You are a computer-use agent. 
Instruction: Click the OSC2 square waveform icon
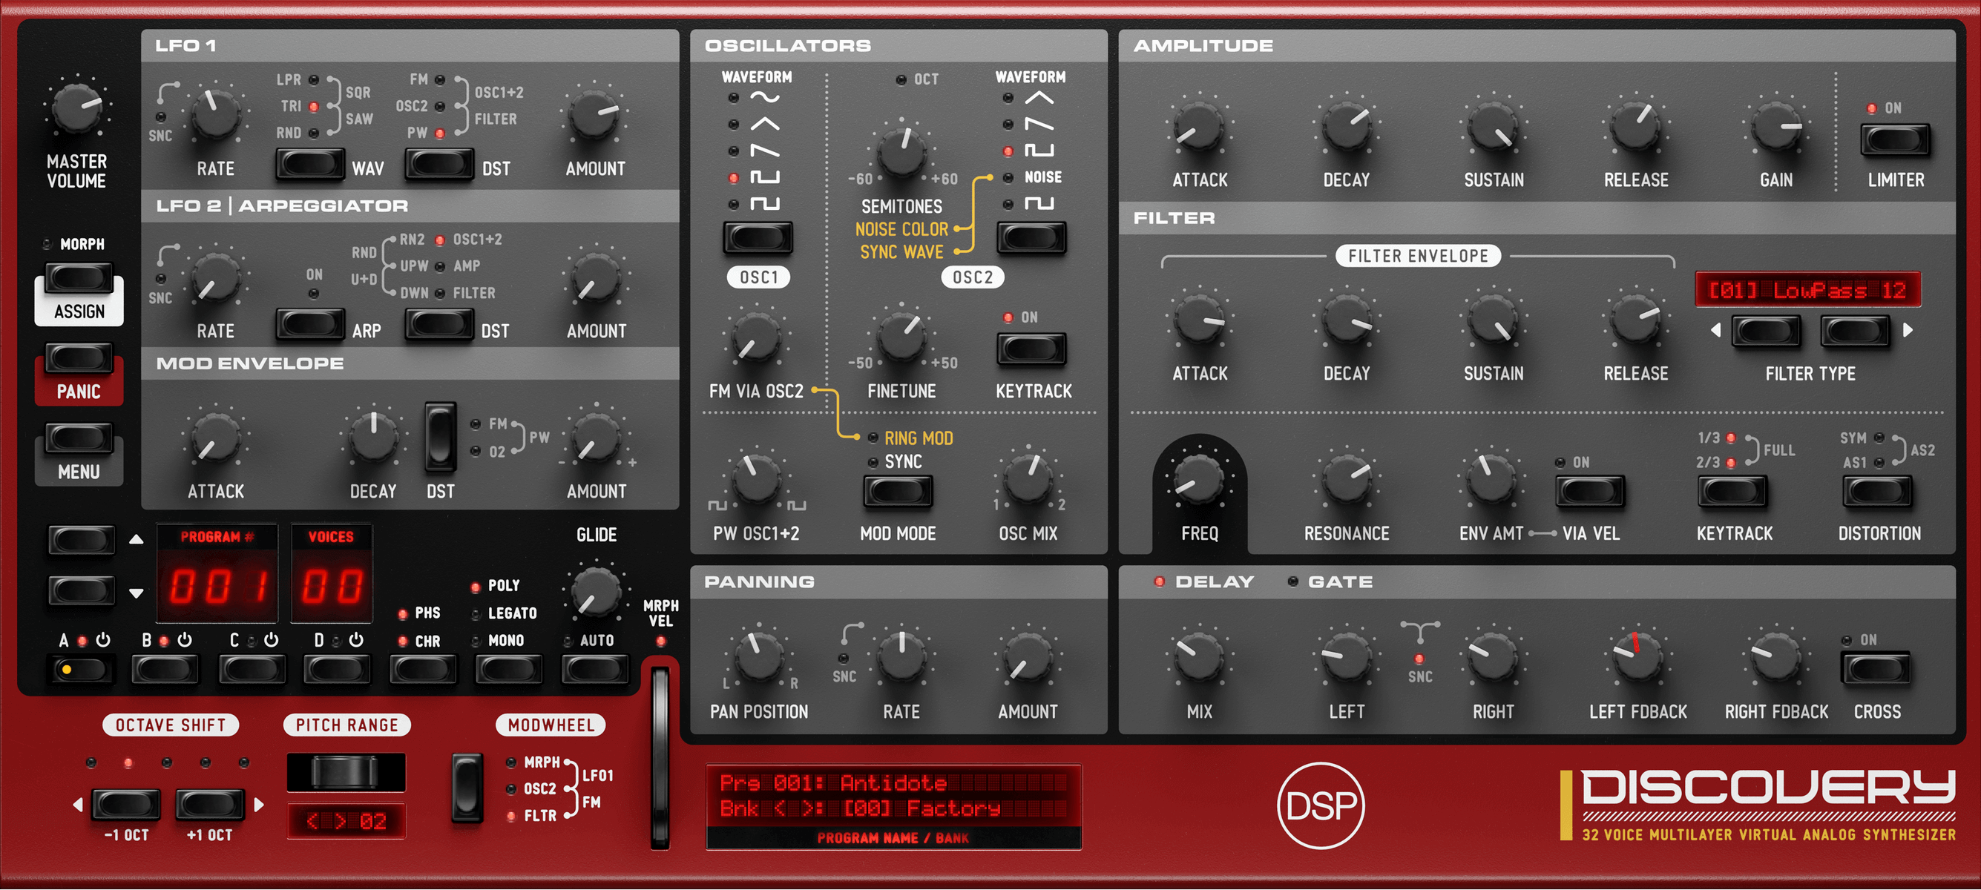[x=1039, y=151]
